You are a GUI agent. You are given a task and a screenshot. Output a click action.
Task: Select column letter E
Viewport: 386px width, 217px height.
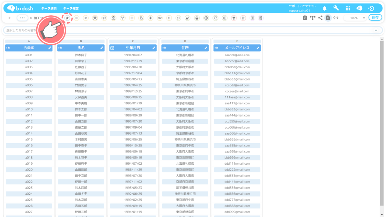coord(237,41)
